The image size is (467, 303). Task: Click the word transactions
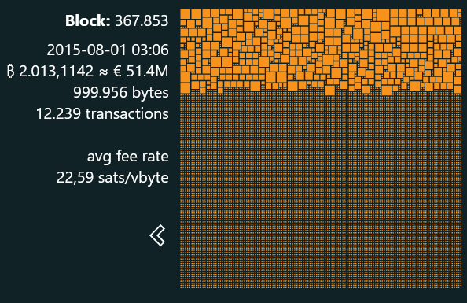[x=127, y=114]
